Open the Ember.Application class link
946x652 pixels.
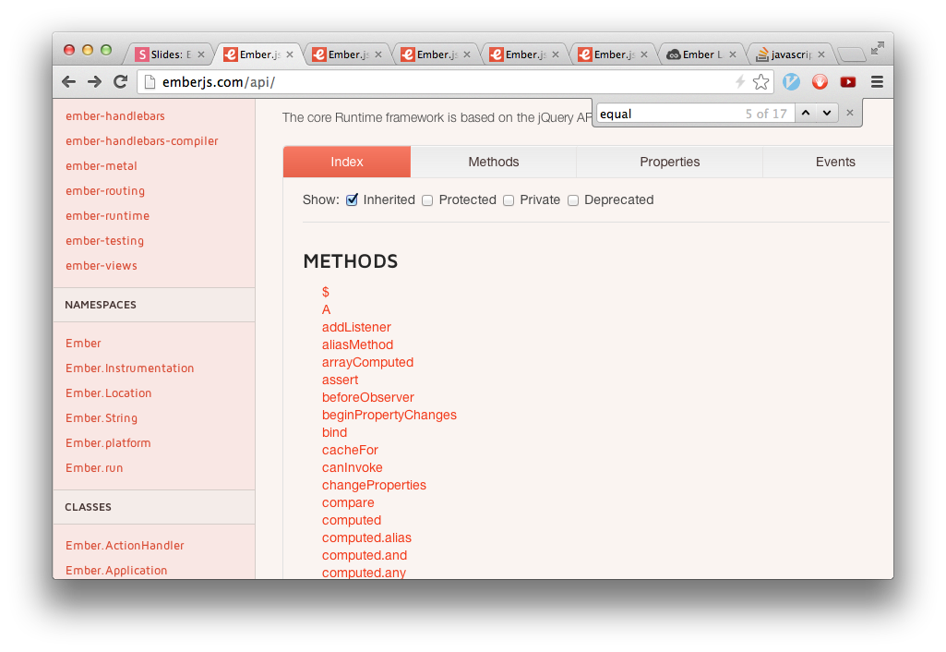tap(116, 570)
